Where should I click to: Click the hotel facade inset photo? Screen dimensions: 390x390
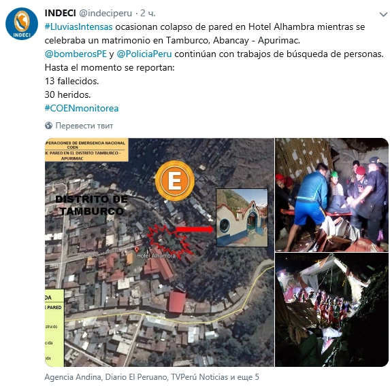242,218
